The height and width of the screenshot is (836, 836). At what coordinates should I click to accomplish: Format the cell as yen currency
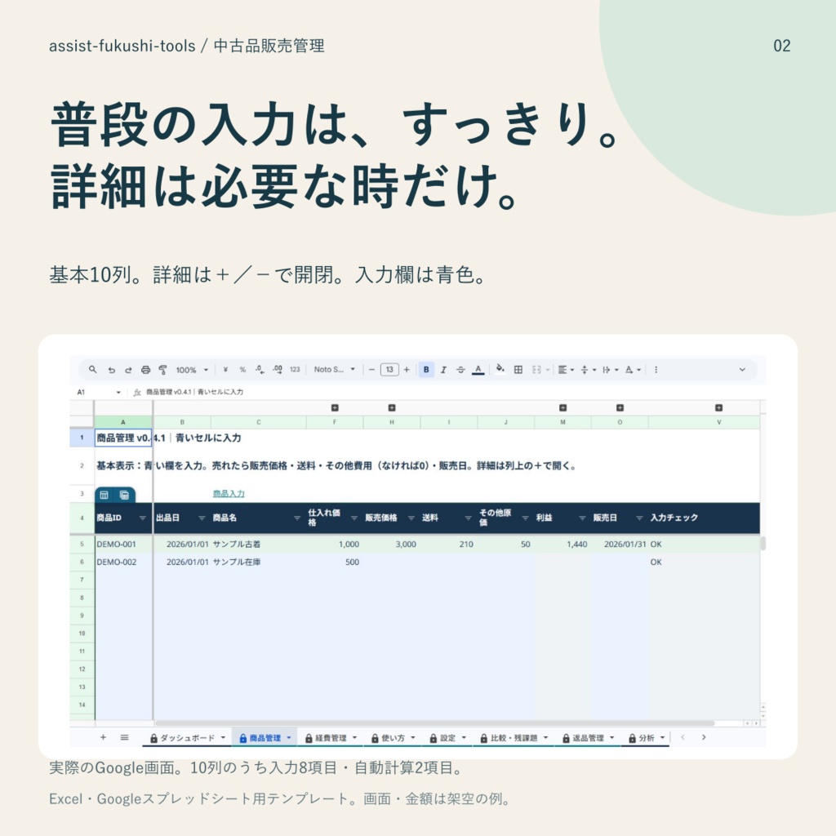click(225, 370)
